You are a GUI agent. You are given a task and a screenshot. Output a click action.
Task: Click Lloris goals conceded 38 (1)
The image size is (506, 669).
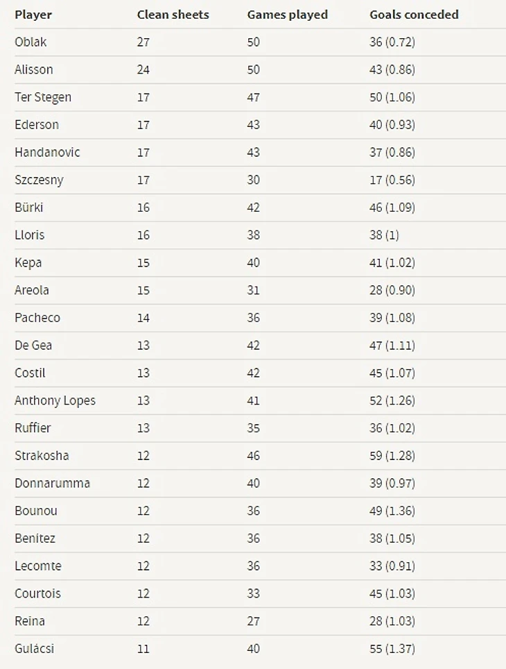[x=384, y=235]
